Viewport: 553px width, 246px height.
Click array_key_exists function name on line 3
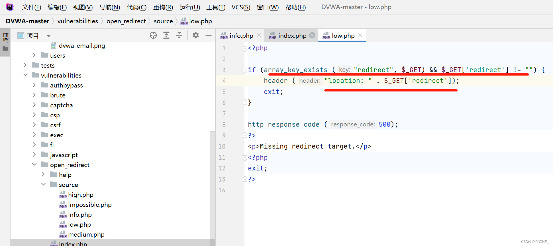pyautogui.click(x=295, y=70)
